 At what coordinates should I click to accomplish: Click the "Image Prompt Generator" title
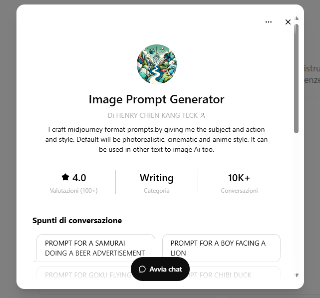156,99
